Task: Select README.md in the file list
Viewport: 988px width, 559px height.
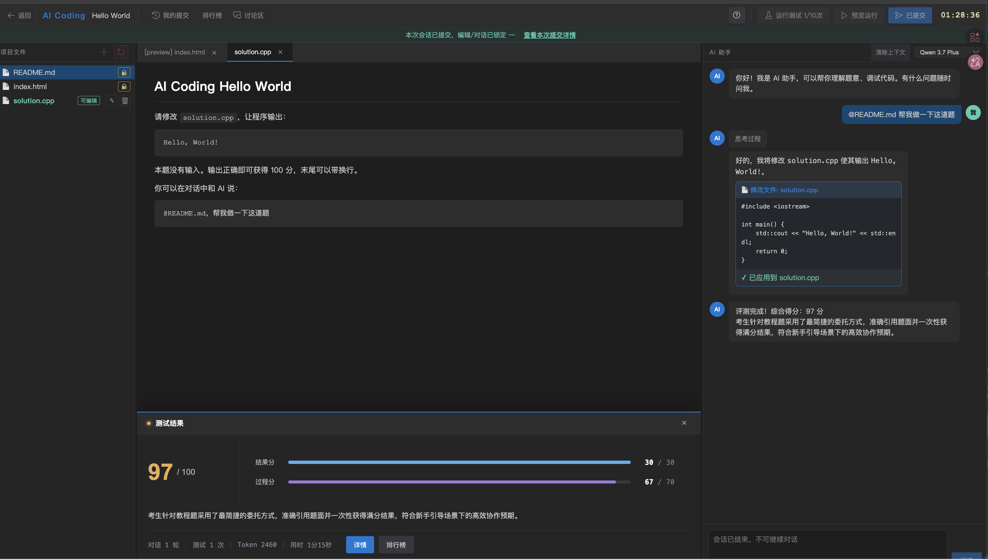Action: [x=67, y=73]
